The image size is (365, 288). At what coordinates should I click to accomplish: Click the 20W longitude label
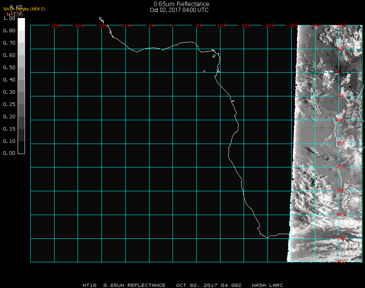(80, 25)
